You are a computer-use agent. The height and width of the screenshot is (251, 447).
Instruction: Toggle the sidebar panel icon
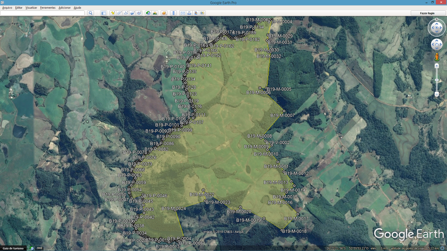tap(103, 13)
